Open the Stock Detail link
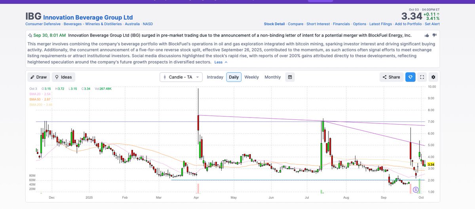Screen dimensions: 475x209 pyautogui.click(x=274, y=24)
